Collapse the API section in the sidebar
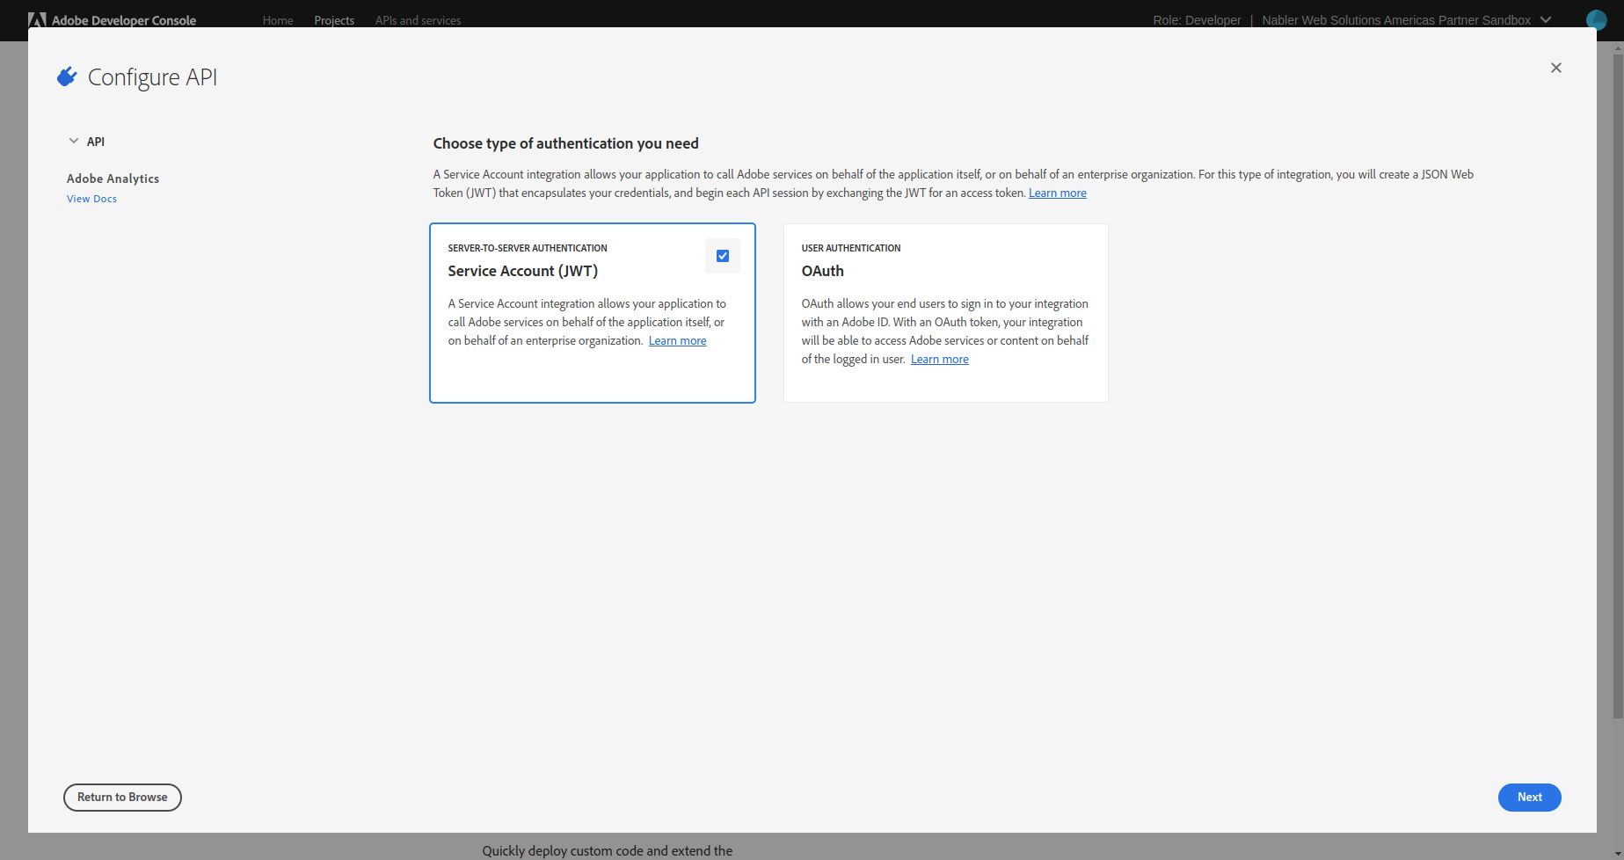The height and width of the screenshot is (860, 1624). 74,141
